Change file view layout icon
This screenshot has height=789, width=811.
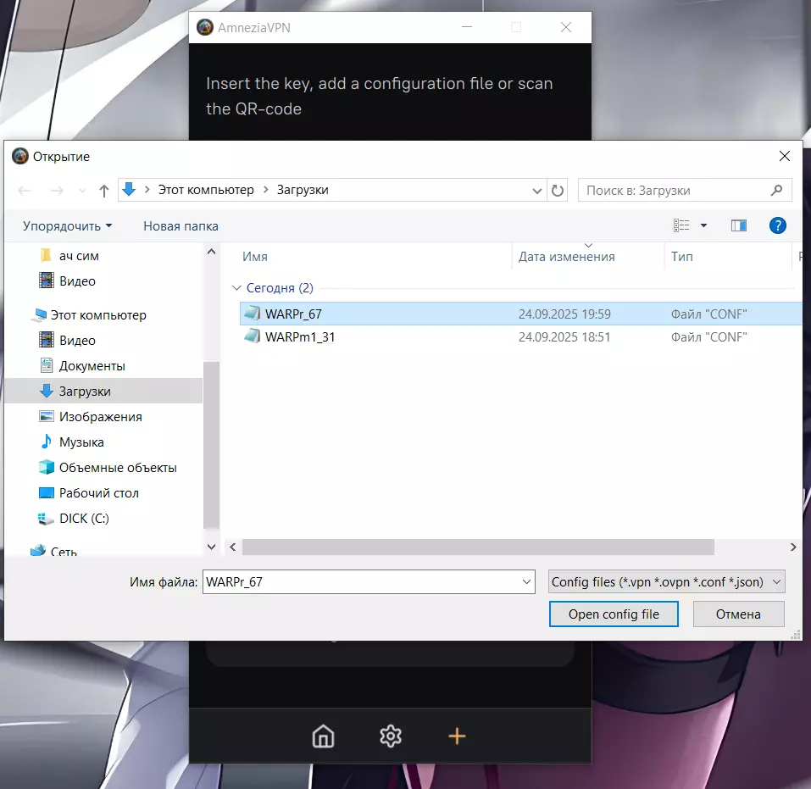tap(681, 225)
